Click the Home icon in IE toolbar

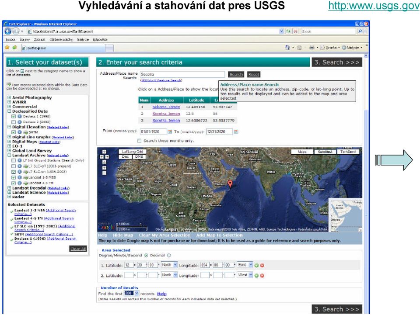click(x=288, y=48)
